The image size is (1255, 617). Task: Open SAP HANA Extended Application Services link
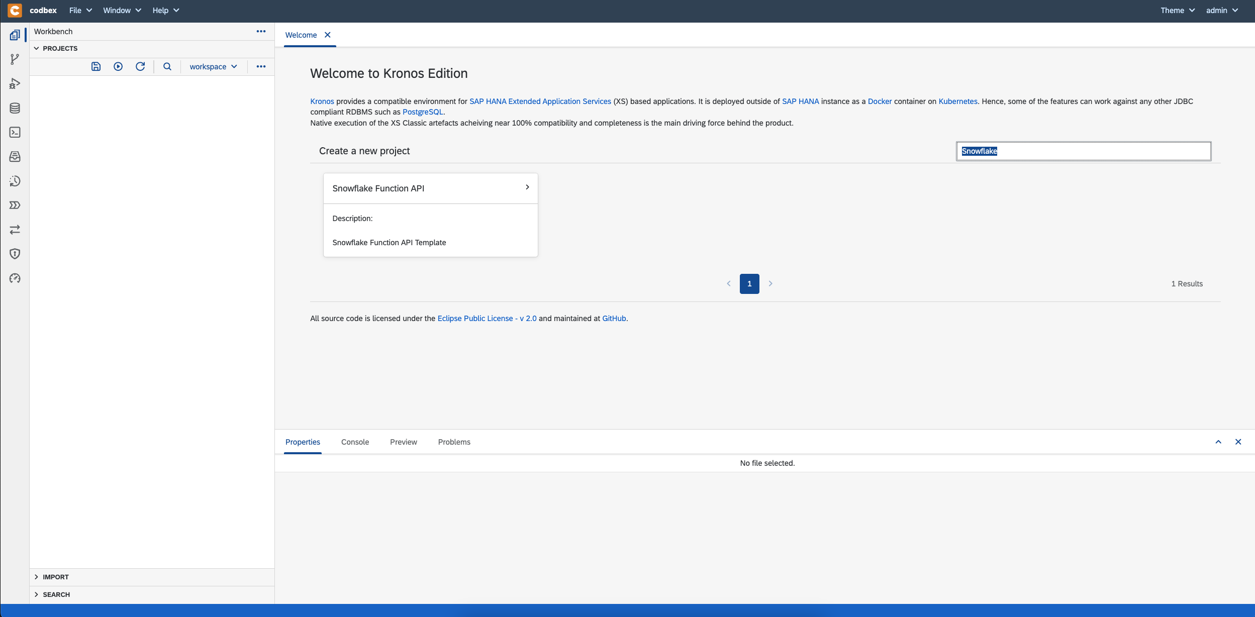click(540, 101)
